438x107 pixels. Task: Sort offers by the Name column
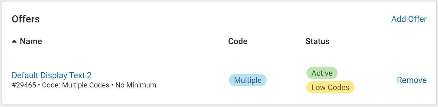pyautogui.click(x=31, y=41)
